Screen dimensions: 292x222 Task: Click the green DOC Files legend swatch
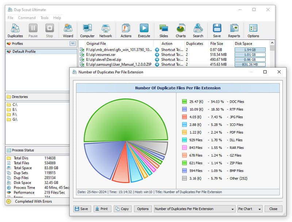(x=184, y=102)
